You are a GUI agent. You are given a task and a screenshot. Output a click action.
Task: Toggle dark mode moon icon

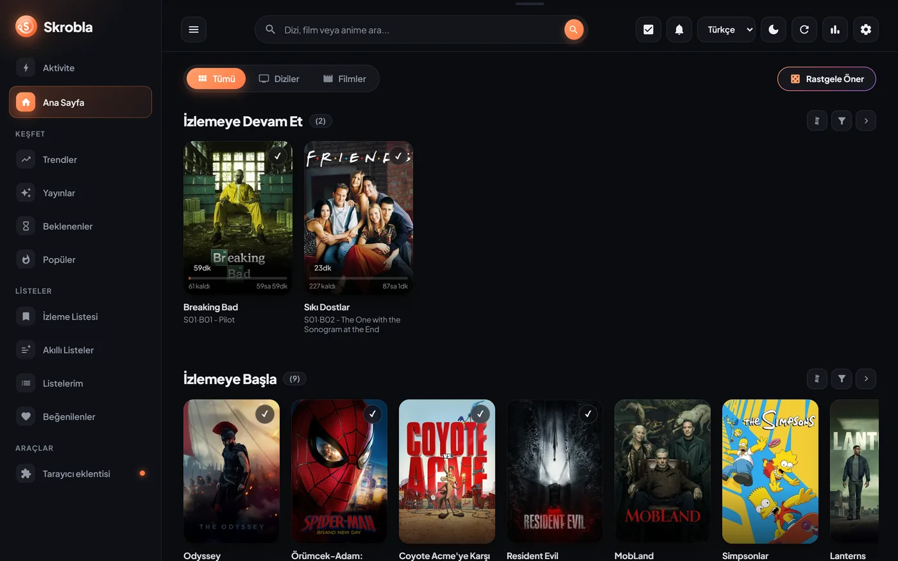click(774, 29)
